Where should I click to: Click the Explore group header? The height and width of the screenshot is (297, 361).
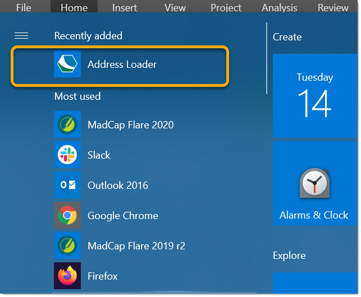pyautogui.click(x=289, y=256)
